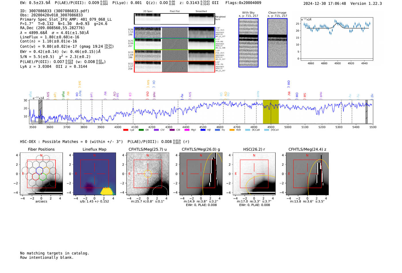Open the CFHTLS/Meg(25.7) u cutout

point(148,174)
